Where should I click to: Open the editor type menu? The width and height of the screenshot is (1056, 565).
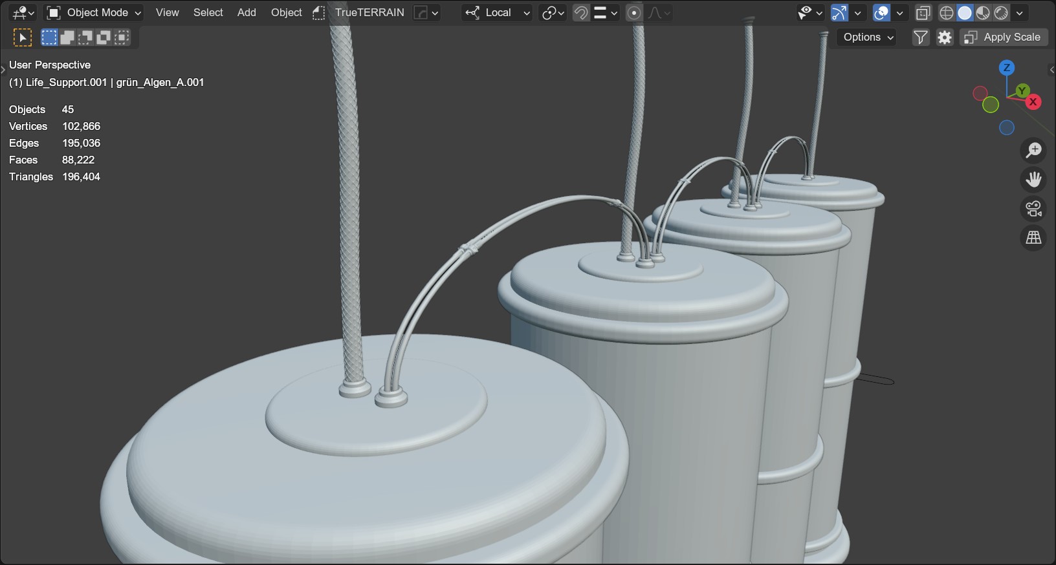point(23,12)
